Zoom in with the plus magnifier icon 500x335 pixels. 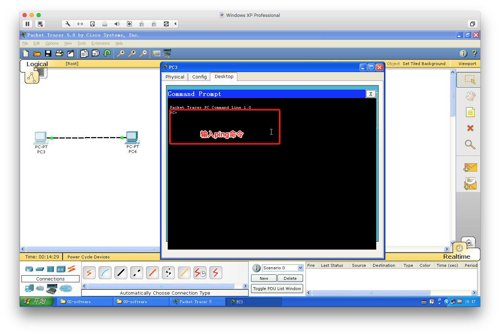point(121,53)
